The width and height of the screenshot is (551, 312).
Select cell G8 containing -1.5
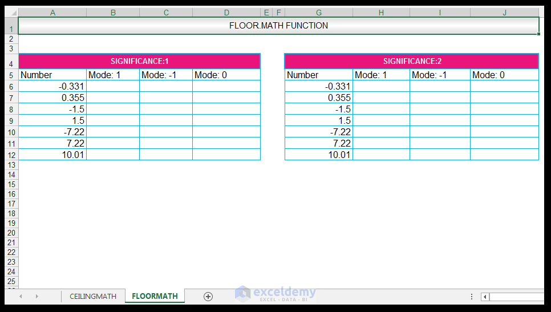[319, 109]
